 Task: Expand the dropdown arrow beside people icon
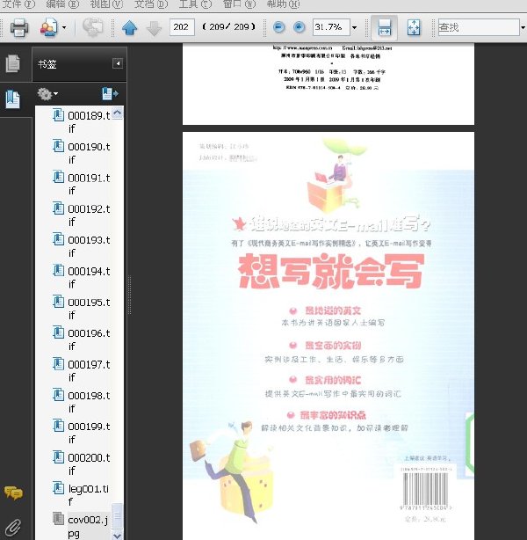[x=64, y=27]
